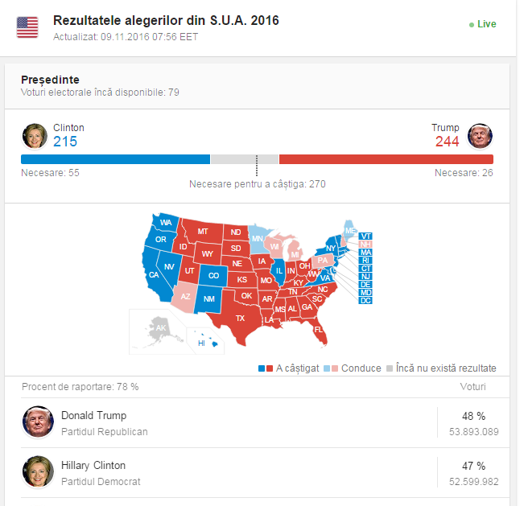Click the NH state label box
The image size is (524, 506).
(x=365, y=245)
